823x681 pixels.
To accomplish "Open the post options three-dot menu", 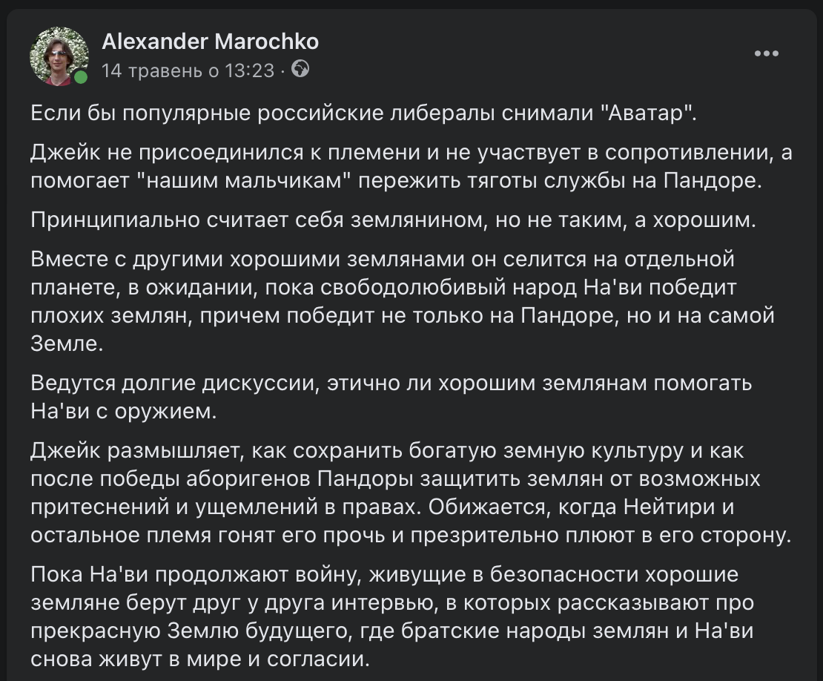I will click(x=766, y=53).
